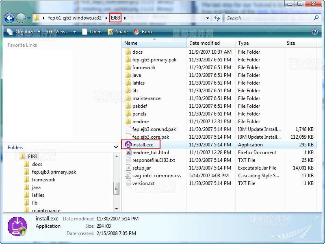This screenshot has width=325, height=244.
Task: Select lib in the folder tree
Action: (x=35, y=203)
